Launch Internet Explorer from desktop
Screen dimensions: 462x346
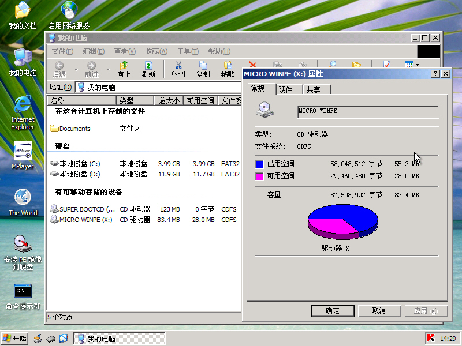pos(23,112)
